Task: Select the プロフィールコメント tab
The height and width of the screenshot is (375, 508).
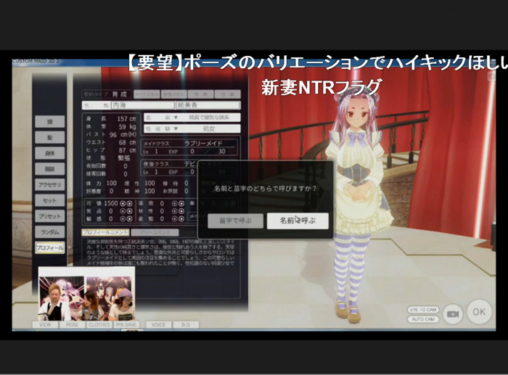Action: coord(105,232)
